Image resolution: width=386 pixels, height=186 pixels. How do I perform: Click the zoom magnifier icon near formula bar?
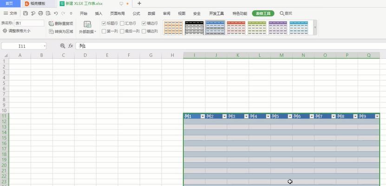(63, 46)
